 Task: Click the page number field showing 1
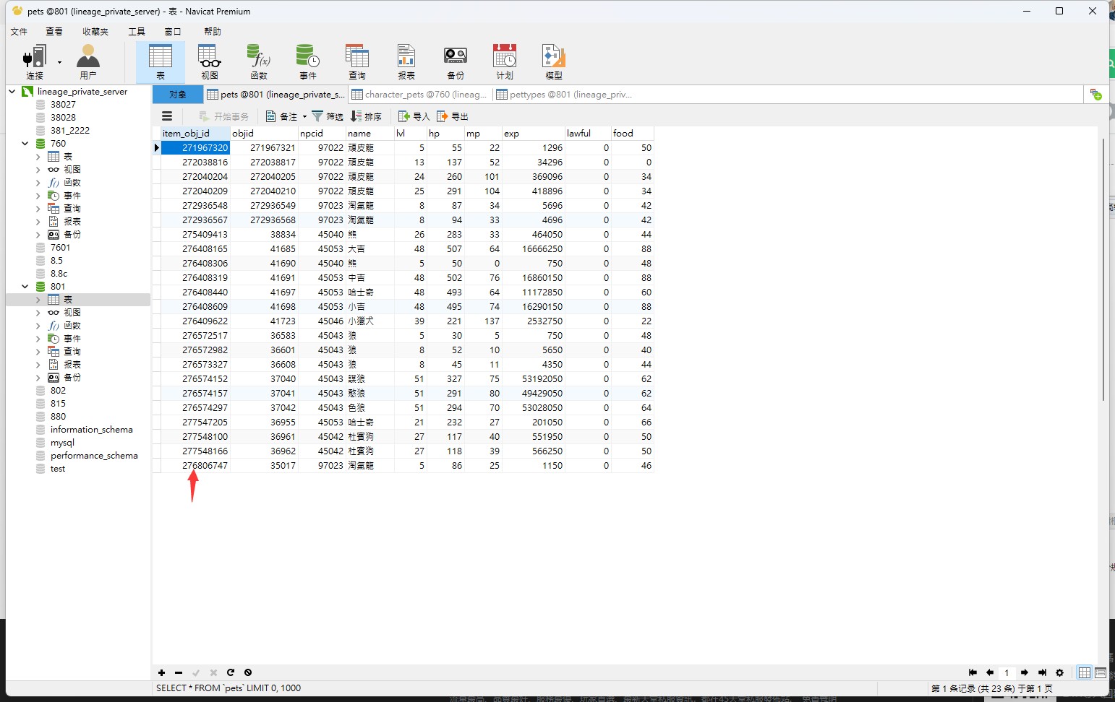click(1007, 672)
